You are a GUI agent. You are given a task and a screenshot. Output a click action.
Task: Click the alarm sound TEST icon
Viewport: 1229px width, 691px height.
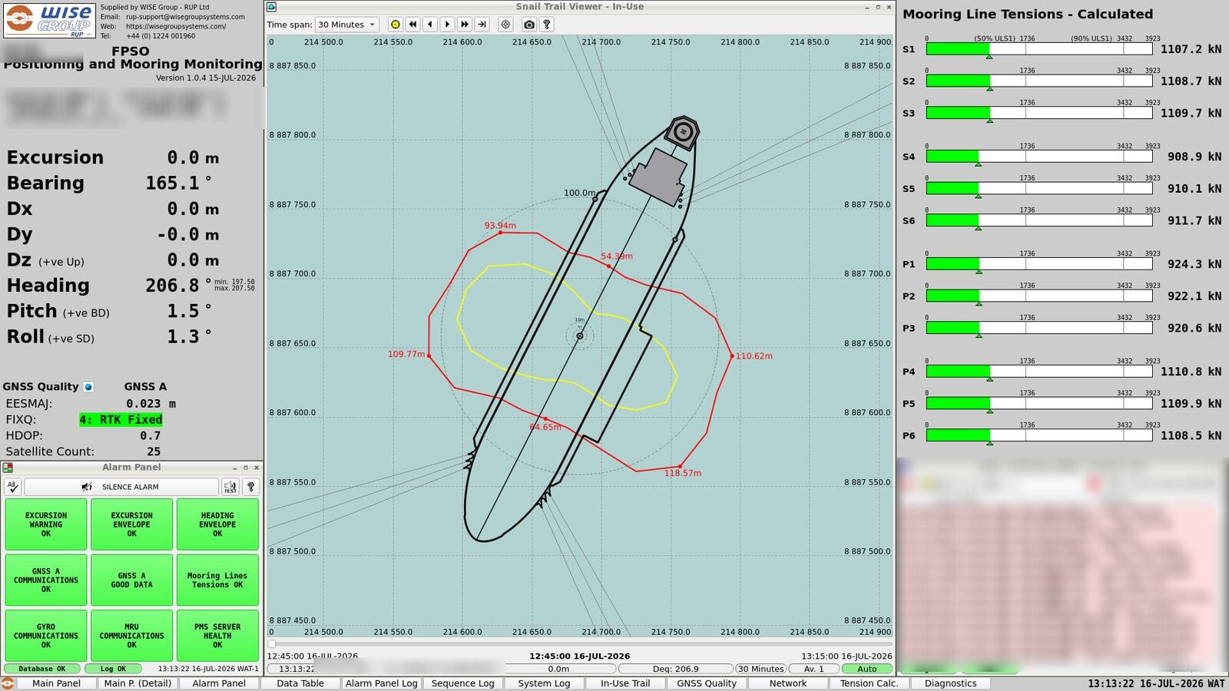click(230, 487)
